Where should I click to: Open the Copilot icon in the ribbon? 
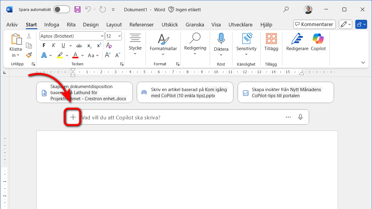click(318, 39)
